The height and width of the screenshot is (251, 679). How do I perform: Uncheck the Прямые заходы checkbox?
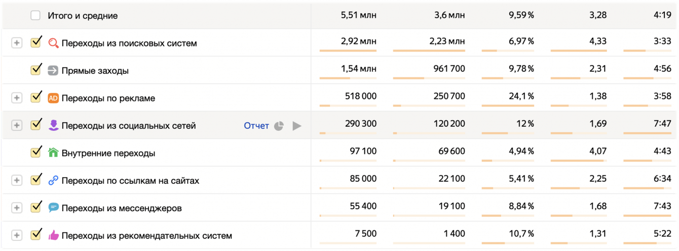(35, 70)
